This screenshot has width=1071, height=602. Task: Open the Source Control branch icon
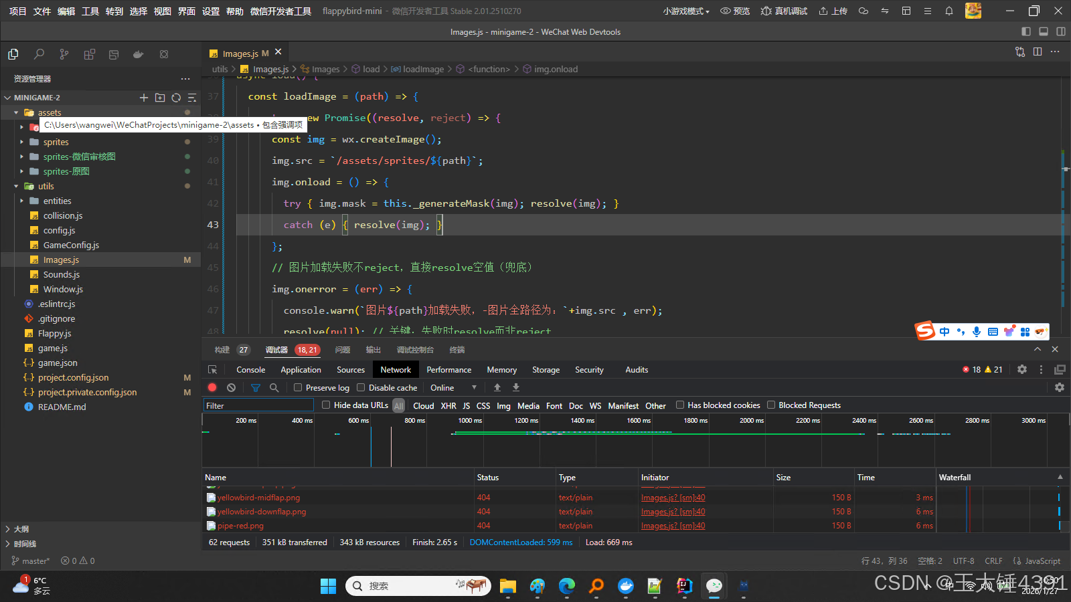[64, 54]
